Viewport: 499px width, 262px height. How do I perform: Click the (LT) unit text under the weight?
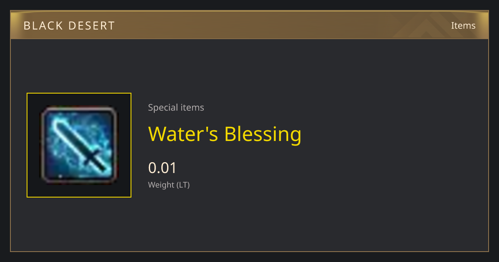(183, 185)
